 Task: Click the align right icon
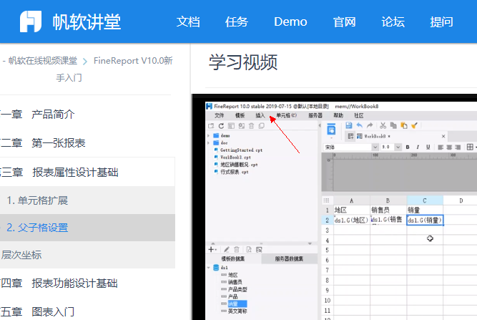(458, 147)
